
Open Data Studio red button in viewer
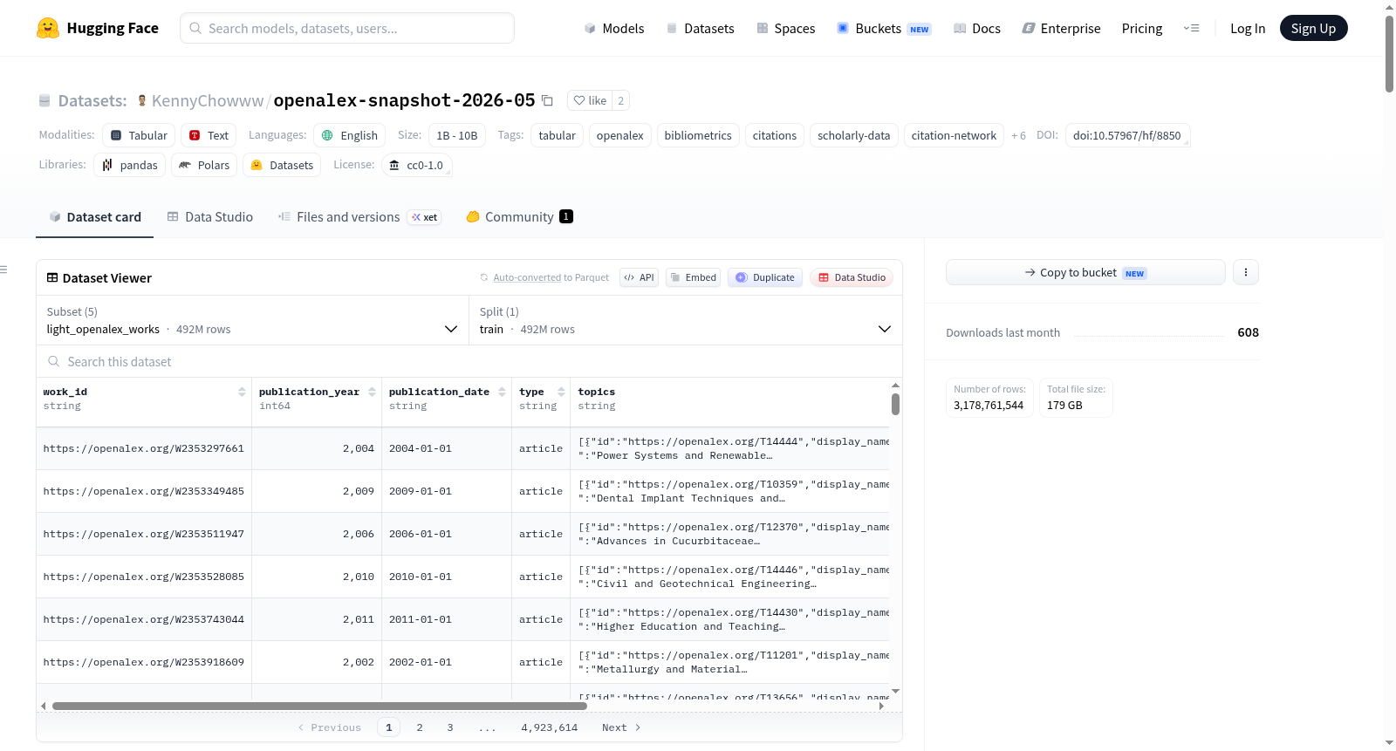pos(852,277)
